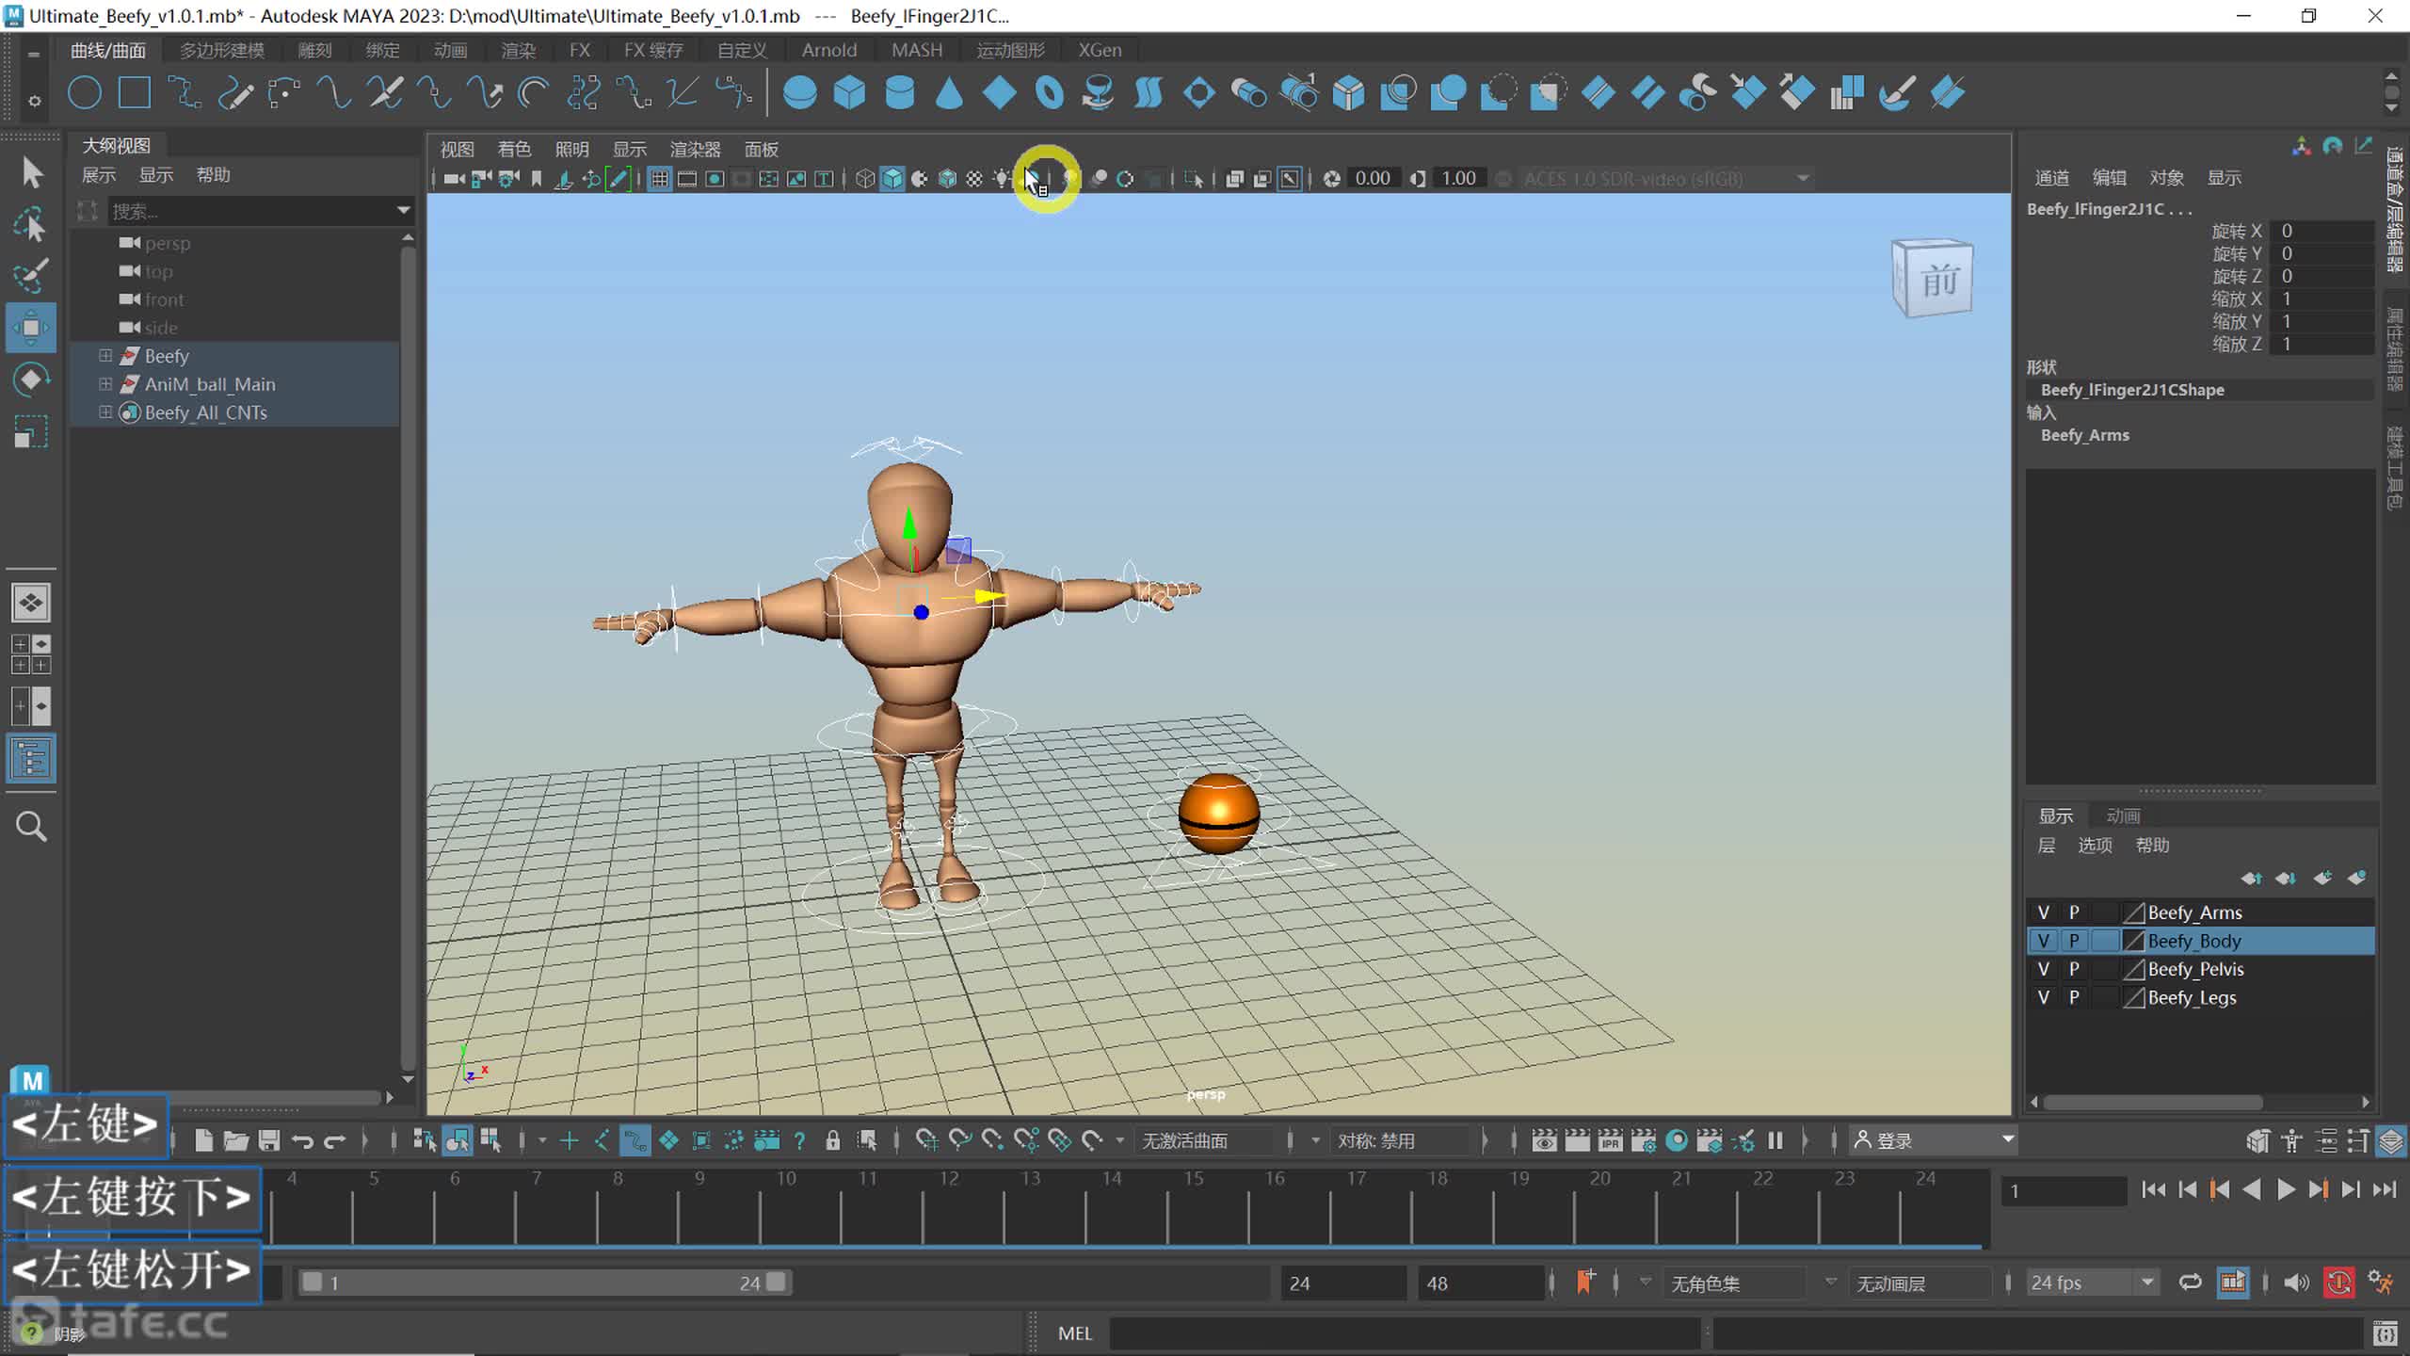
Task: Click the current frame number field
Action: coord(2064,1190)
